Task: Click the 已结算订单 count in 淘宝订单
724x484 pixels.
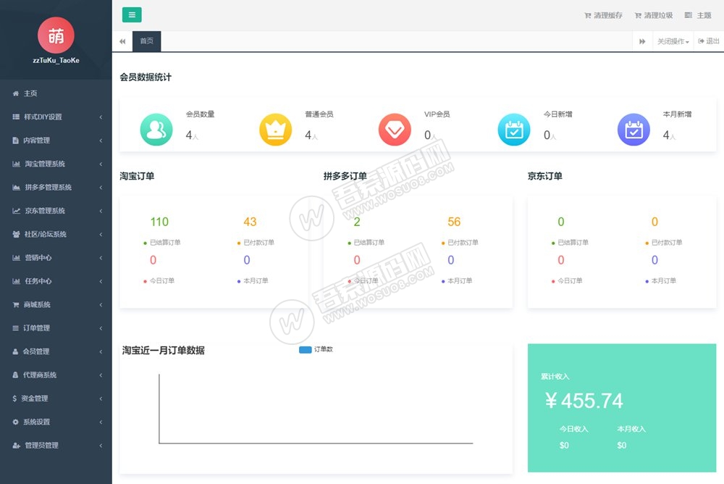Action: (159, 222)
